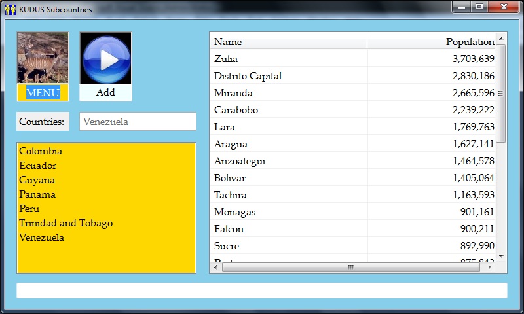Click the horizontal scrollbar right arrow
The height and width of the screenshot is (314, 524).
pyautogui.click(x=490, y=267)
